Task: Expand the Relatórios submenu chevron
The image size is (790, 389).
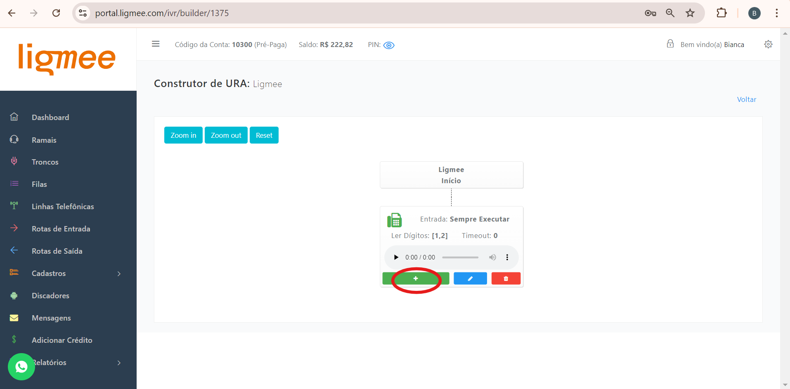Action: (x=119, y=363)
